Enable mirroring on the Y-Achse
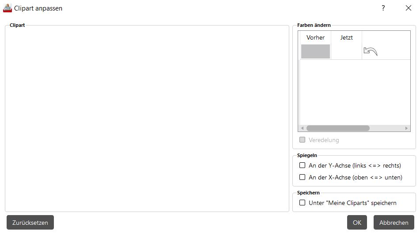420x234 pixels. click(x=303, y=165)
